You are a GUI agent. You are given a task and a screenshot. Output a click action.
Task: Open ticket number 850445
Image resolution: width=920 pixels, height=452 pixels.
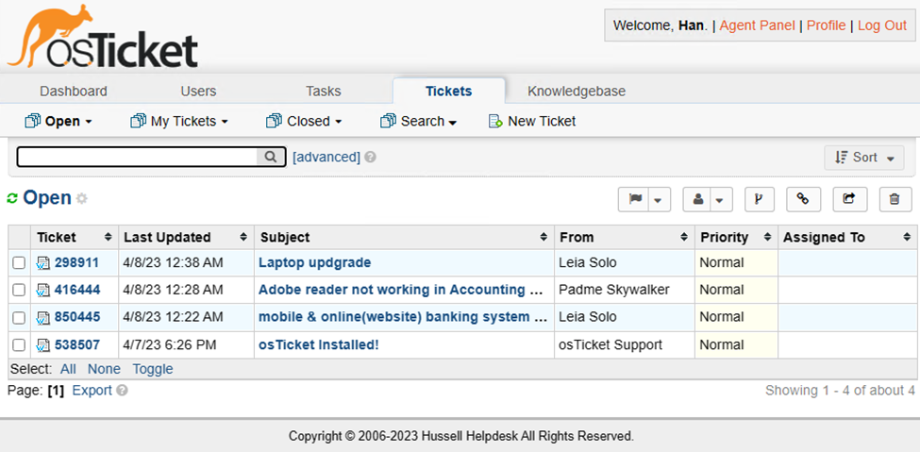click(x=77, y=318)
